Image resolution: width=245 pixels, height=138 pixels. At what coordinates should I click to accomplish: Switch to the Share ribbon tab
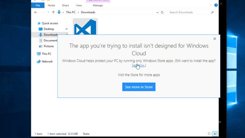click(65, 5)
